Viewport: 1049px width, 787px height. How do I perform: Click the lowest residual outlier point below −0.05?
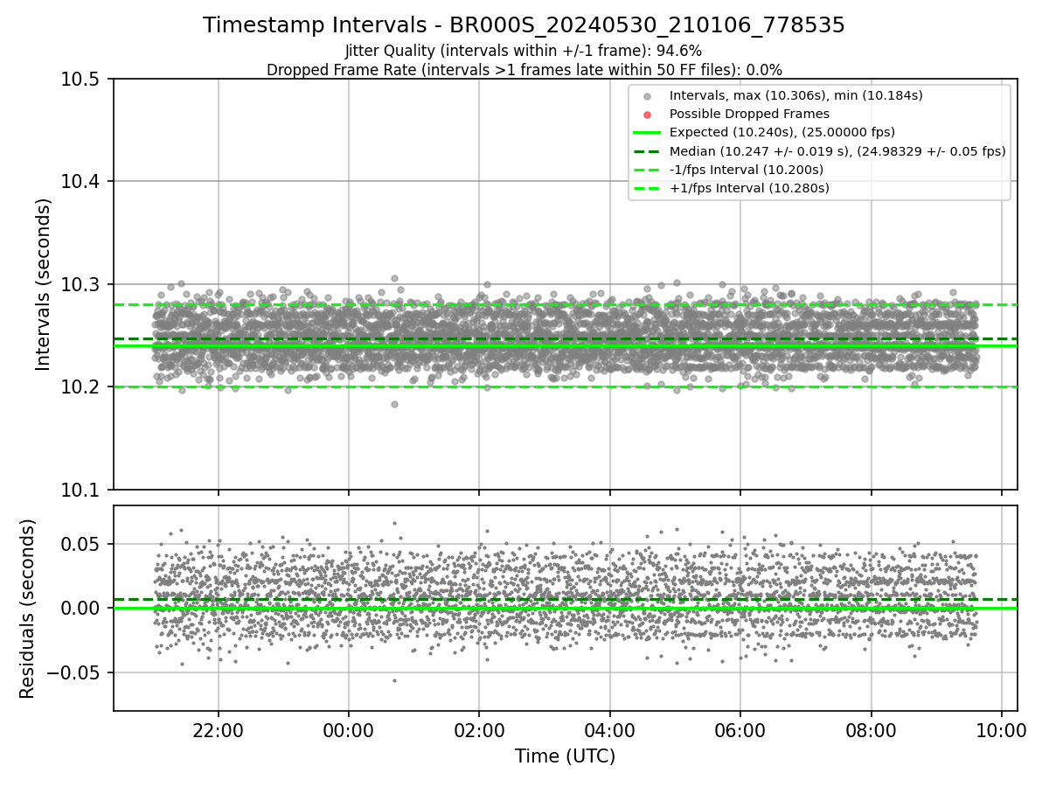(394, 680)
